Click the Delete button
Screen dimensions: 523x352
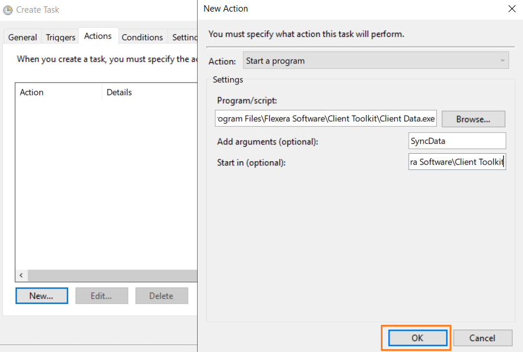click(161, 296)
